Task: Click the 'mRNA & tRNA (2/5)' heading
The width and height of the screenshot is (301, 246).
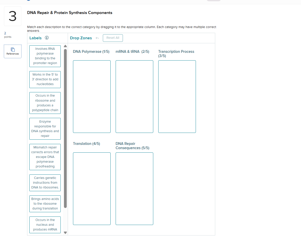Action: pyautogui.click(x=132, y=52)
